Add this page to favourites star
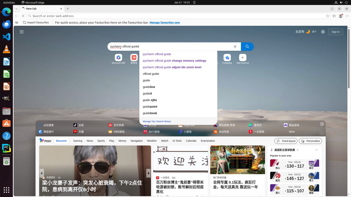 (328, 16)
